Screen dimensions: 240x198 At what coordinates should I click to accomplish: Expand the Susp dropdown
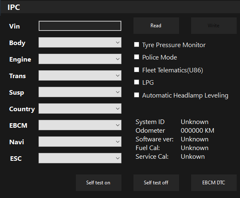click(80, 92)
